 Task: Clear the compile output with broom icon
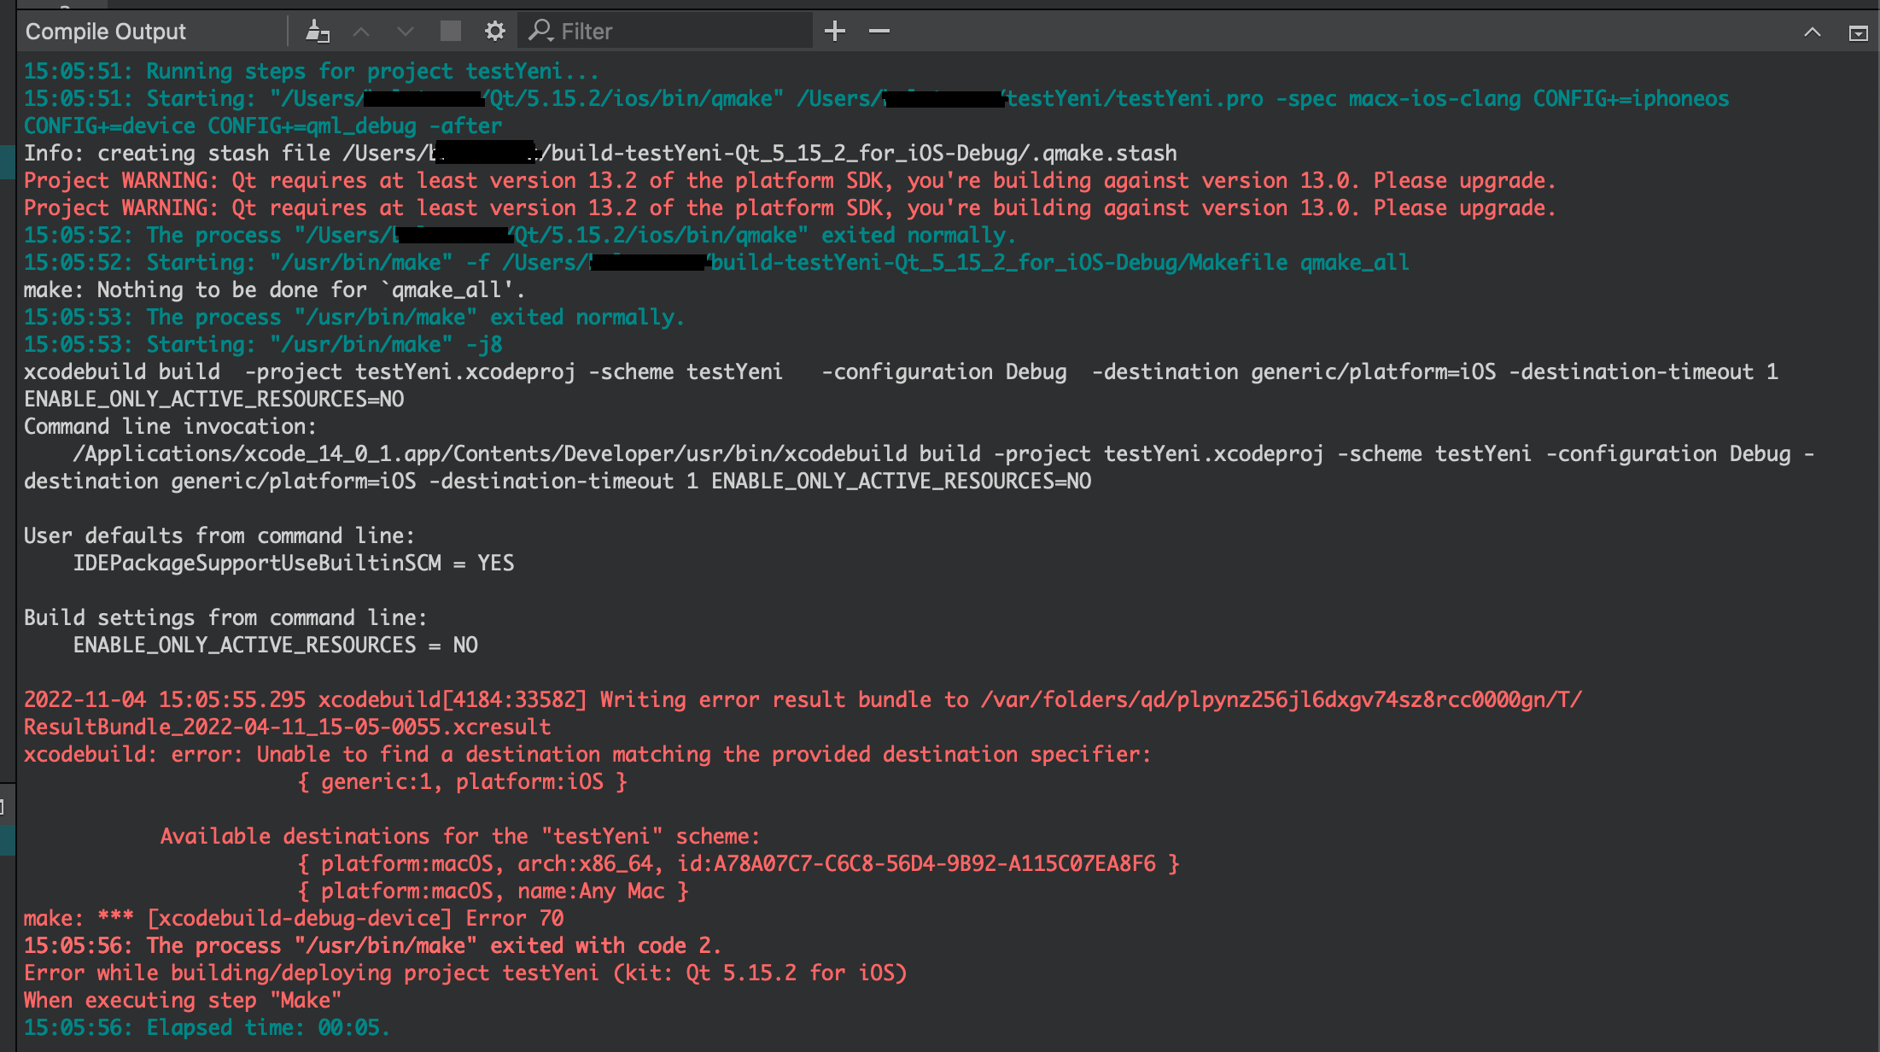coord(318,32)
